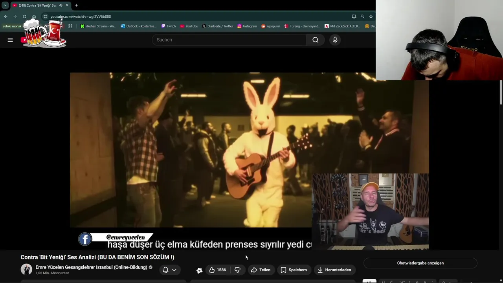Open the Tureng bookmark
Image resolution: width=503 pixels, height=283 pixels.
302,26
